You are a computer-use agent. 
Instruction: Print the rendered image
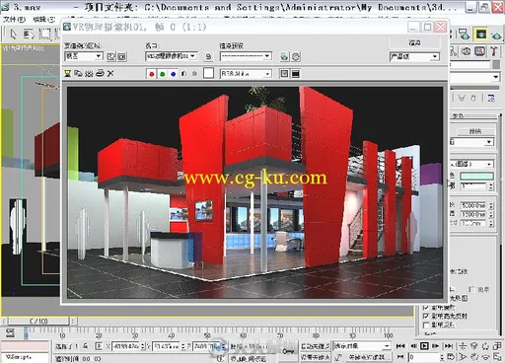point(100,73)
